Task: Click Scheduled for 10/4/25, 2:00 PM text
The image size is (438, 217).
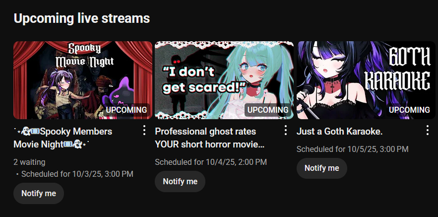Action: pyautogui.click(x=211, y=162)
